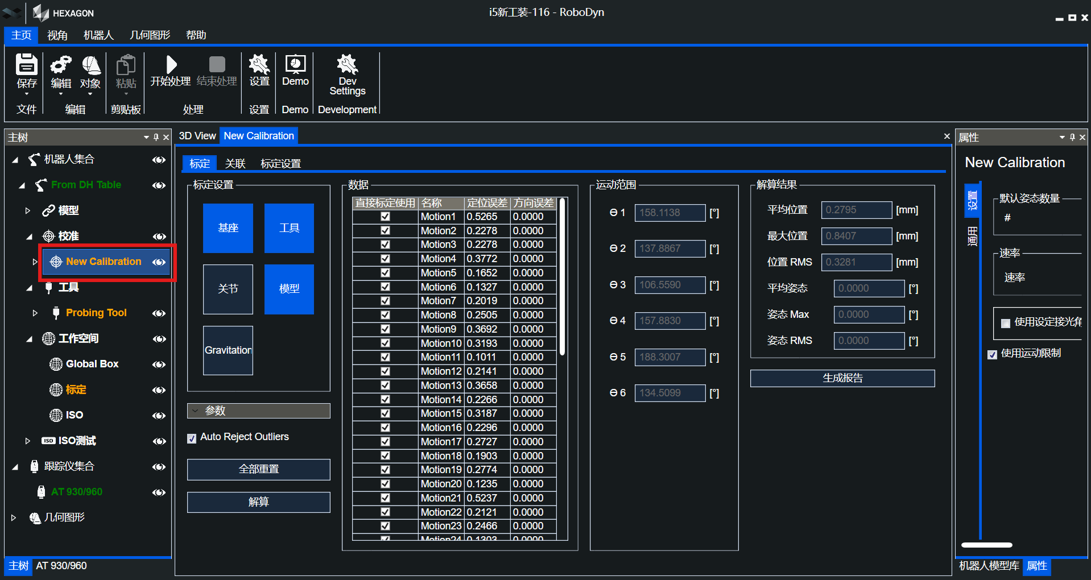Expand the 模型 tree node
The image size is (1091, 580).
coord(27,210)
